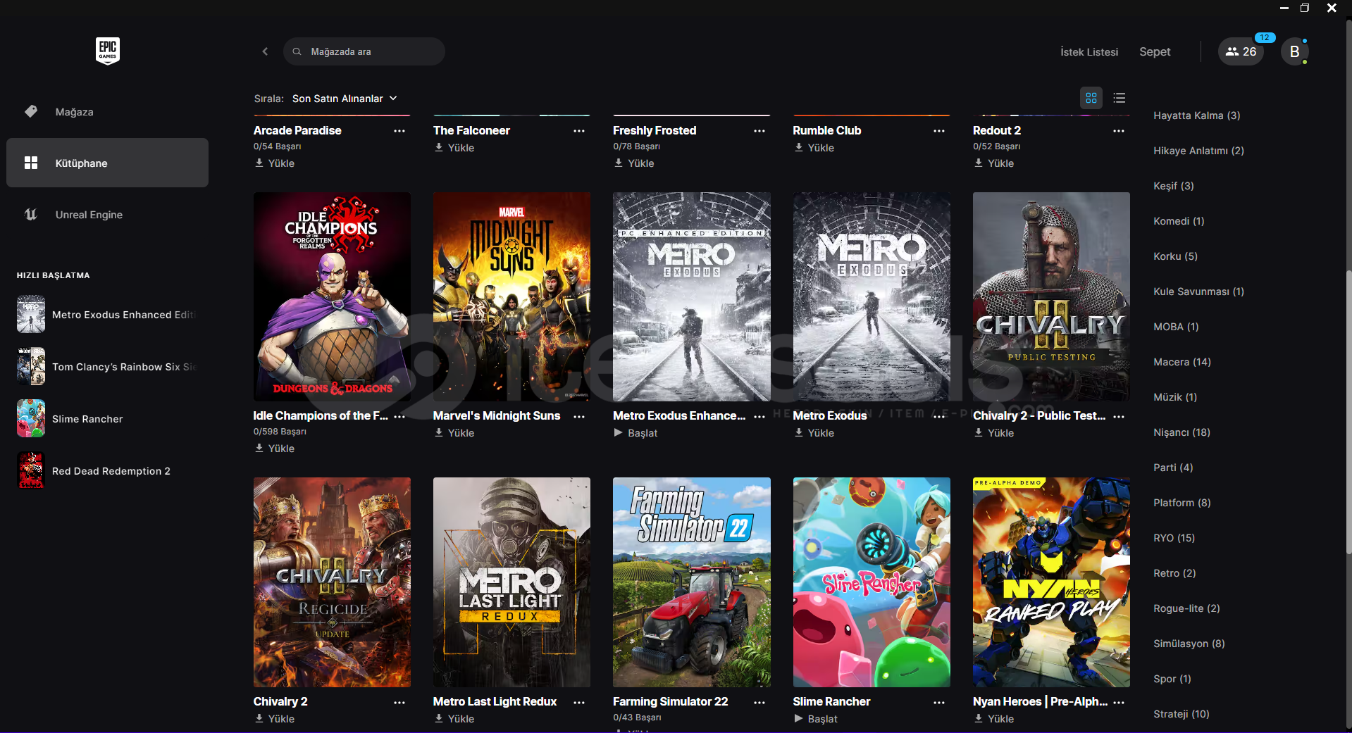
Task: Filter by Simülasyon (8) genre
Action: click(1189, 644)
